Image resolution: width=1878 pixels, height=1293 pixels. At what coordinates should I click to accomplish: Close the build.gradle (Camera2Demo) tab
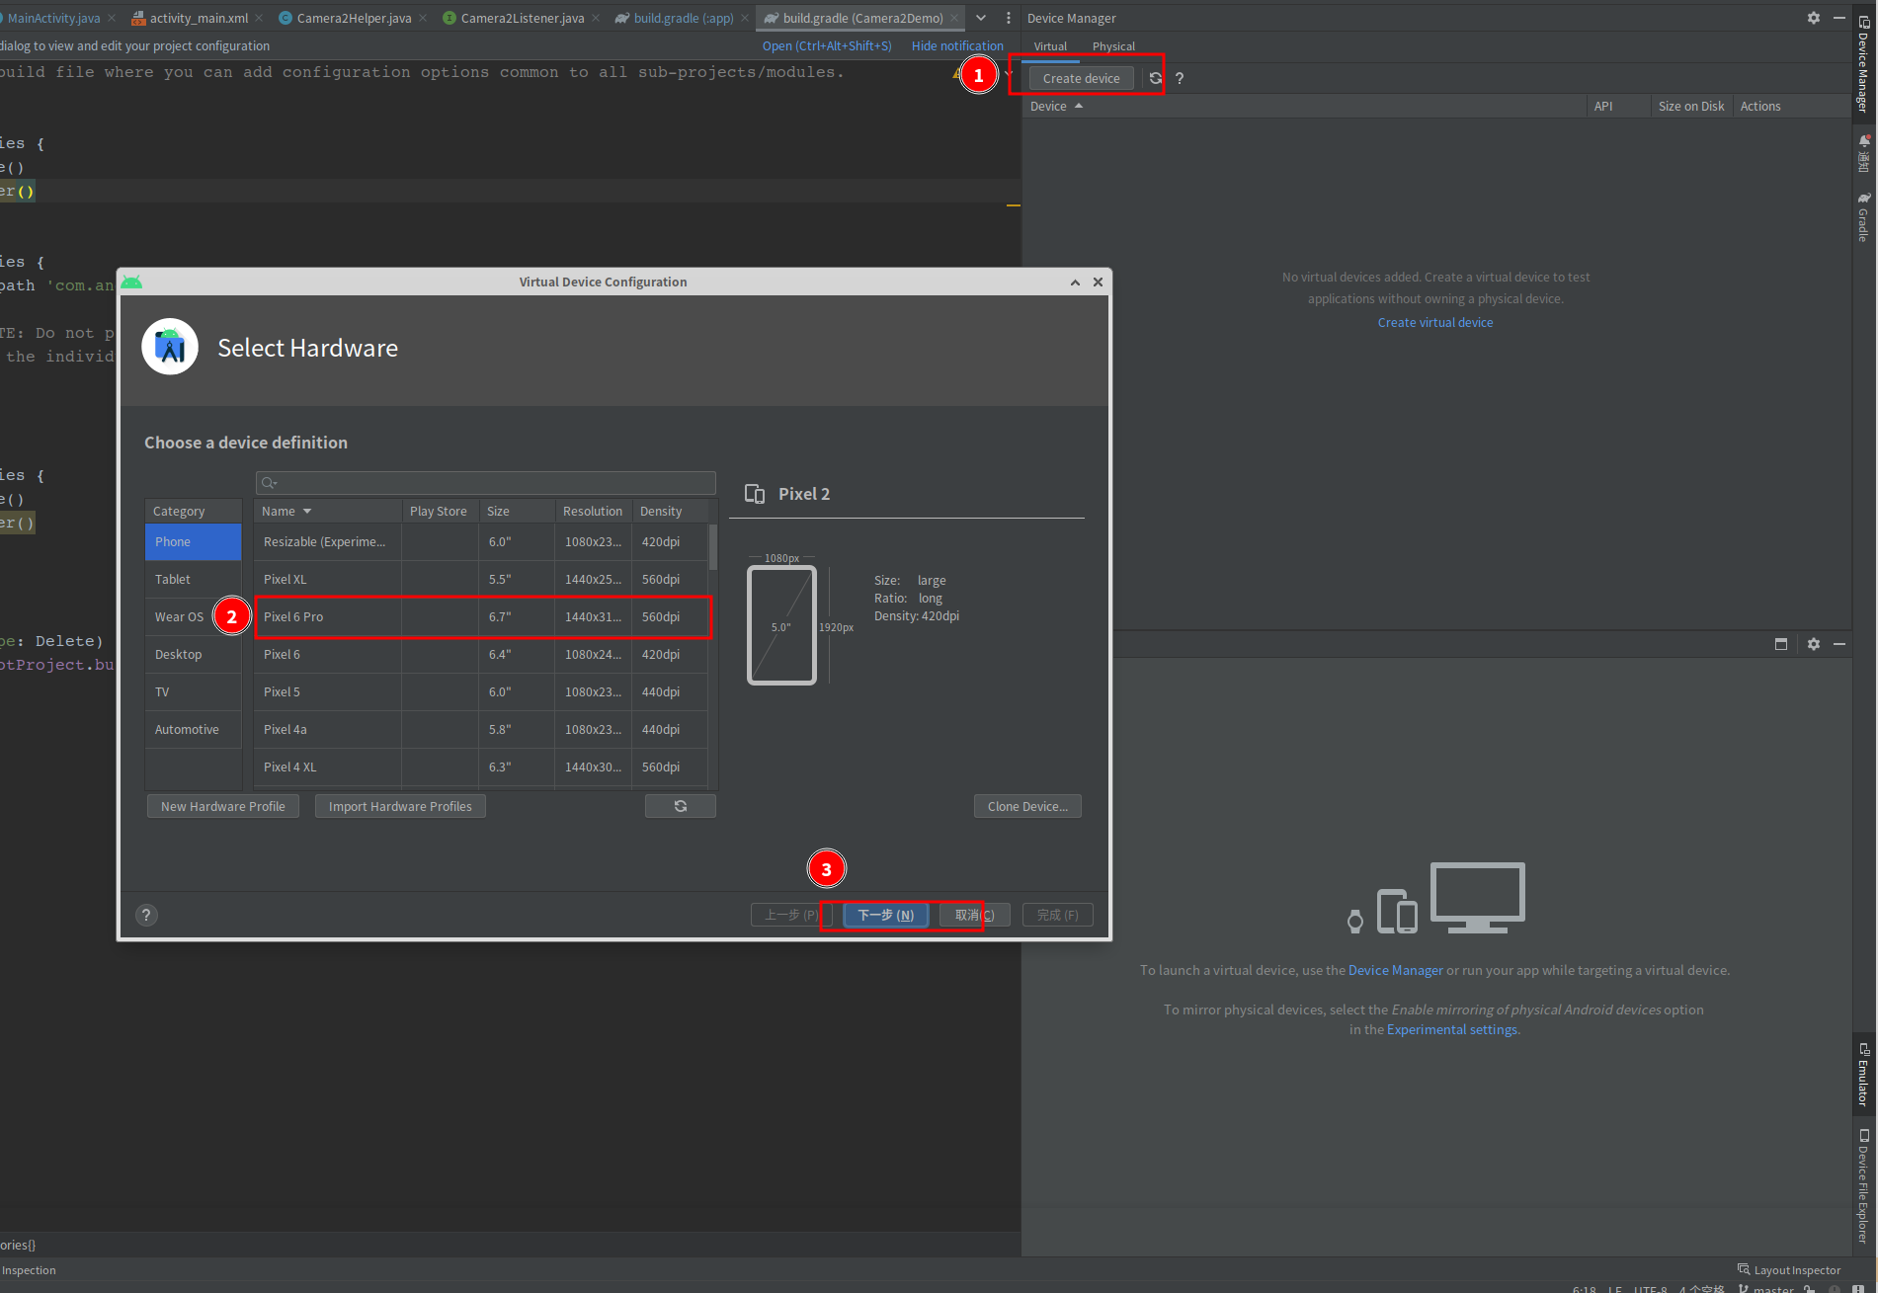click(x=954, y=18)
